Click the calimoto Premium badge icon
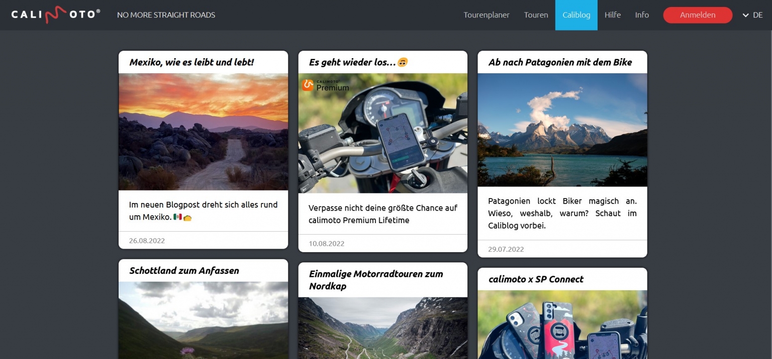The height and width of the screenshot is (359, 772). point(325,85)
